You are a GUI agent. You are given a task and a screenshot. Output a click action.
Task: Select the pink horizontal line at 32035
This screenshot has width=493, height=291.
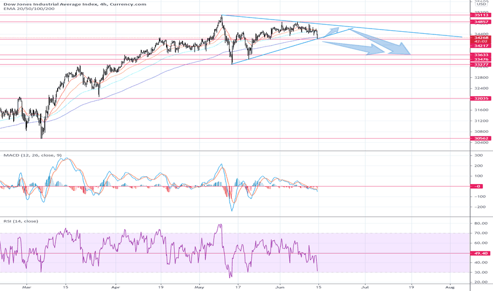click(235, 98)
